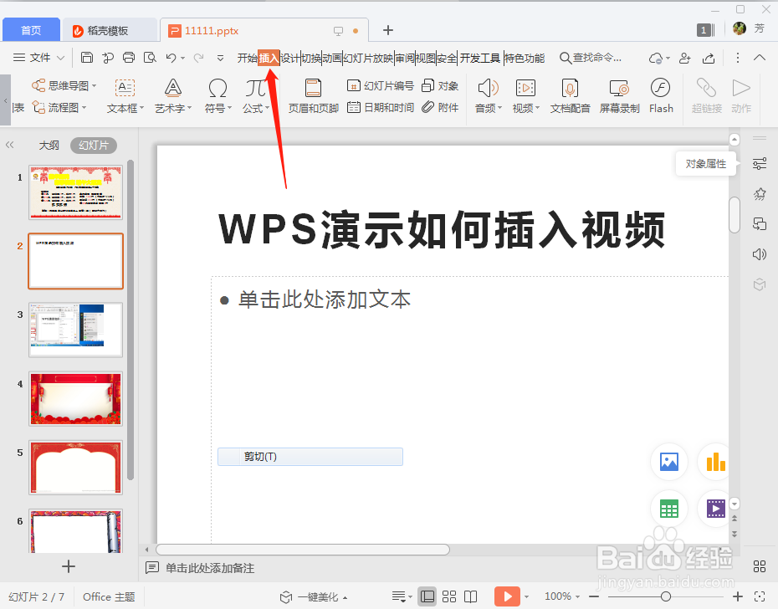778x609 pixels.
Task: Start Screen Recording (屏幕录制)
Action: (x=619, y=96)
